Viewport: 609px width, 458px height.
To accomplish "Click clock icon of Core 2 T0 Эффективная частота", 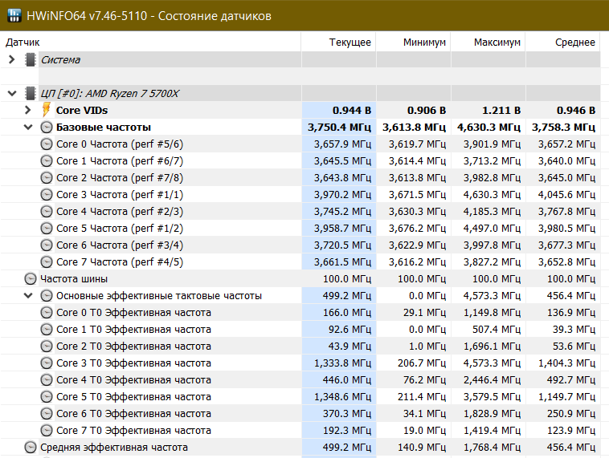I will tap(47, 347).
